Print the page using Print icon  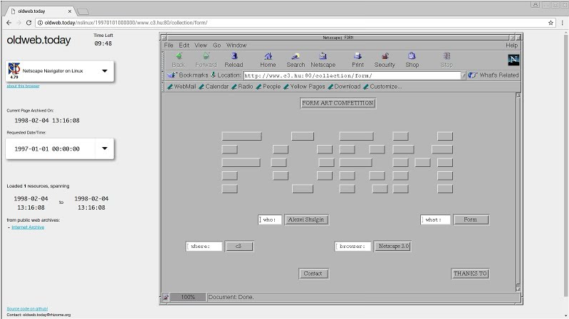click(357, 57)
